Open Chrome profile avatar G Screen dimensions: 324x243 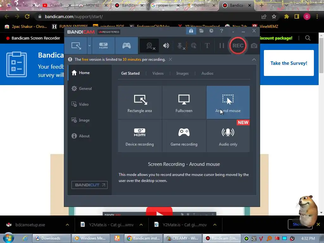pos(307,16)
